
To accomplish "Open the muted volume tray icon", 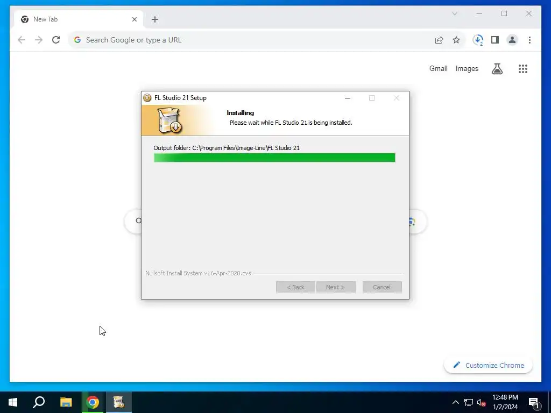I will 481,402.
